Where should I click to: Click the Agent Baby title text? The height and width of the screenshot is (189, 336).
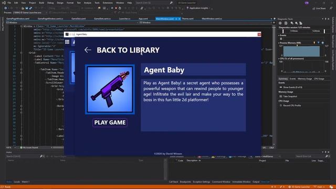164,70
